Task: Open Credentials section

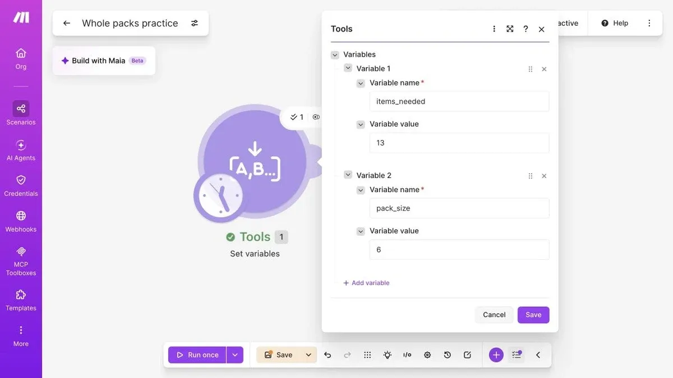Action: [21, 185]
